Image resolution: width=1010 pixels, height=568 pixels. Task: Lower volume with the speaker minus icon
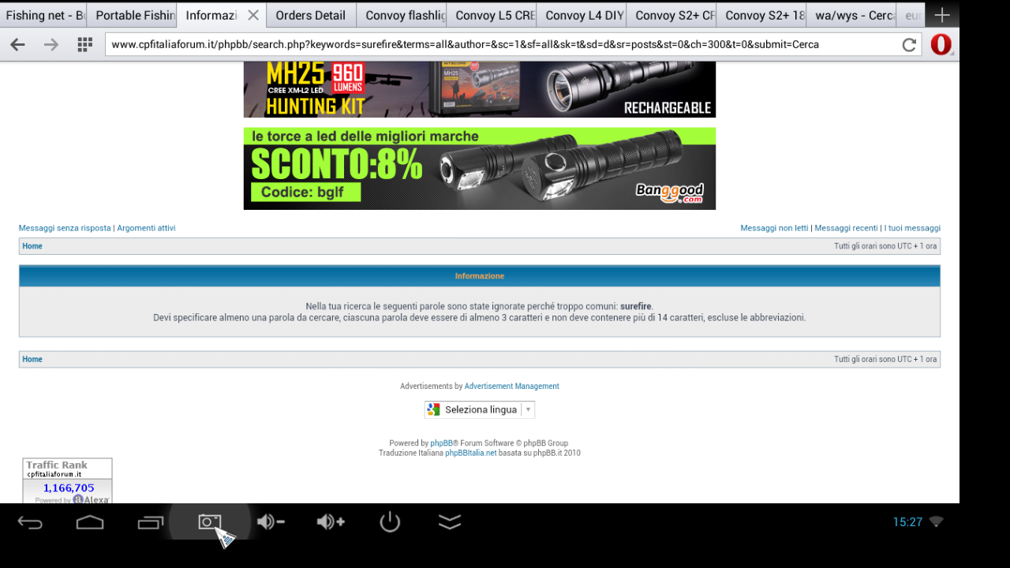(270, 521)
